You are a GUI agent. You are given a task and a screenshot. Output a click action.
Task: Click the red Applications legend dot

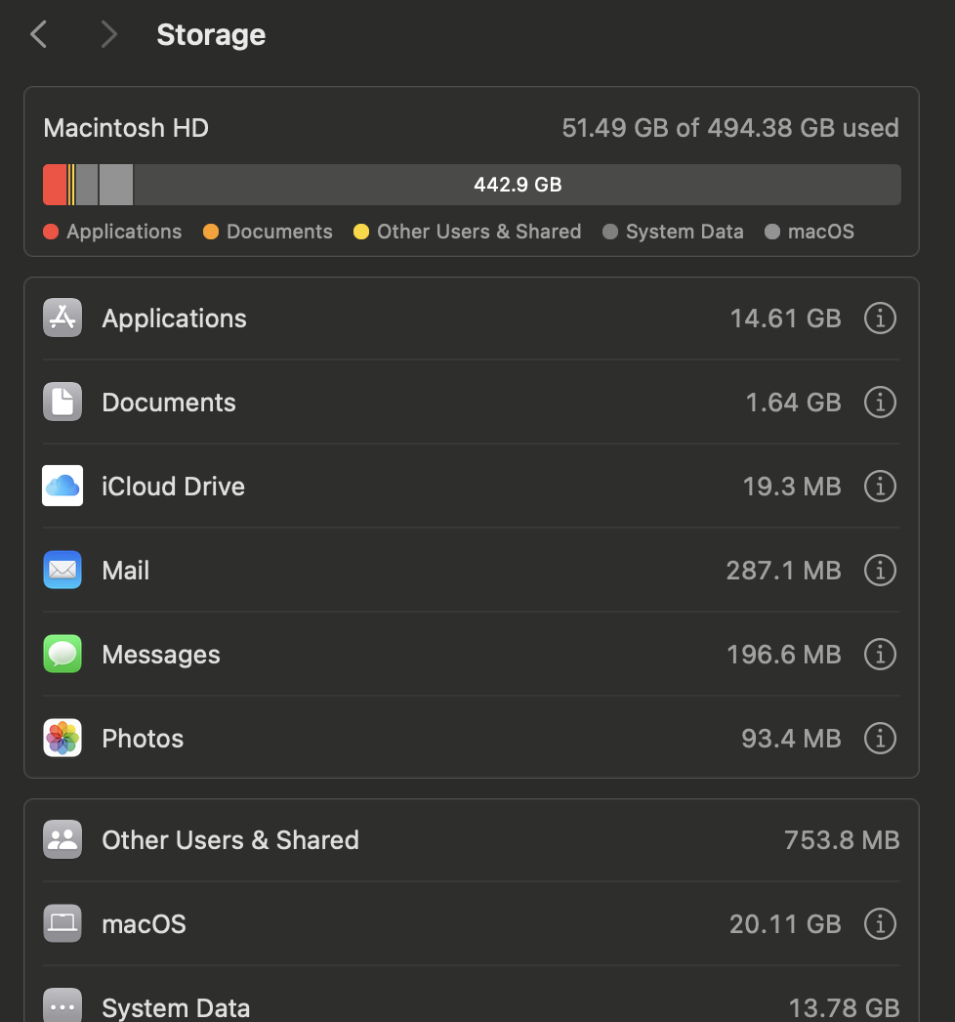click(x=51, y=232)
